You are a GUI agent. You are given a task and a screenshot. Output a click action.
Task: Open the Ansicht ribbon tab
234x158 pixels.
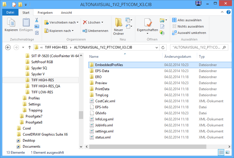pyautogui.click(x=66, y=13)
